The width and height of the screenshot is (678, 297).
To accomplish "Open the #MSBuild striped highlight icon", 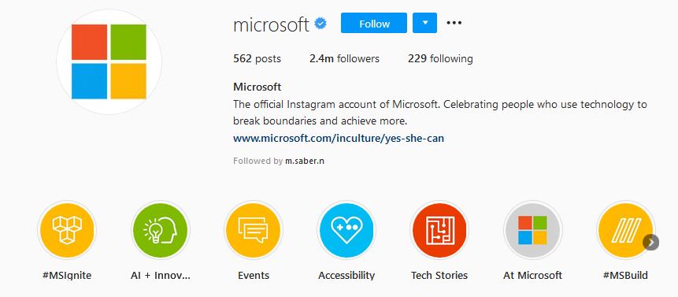I will tap(626, 230).
